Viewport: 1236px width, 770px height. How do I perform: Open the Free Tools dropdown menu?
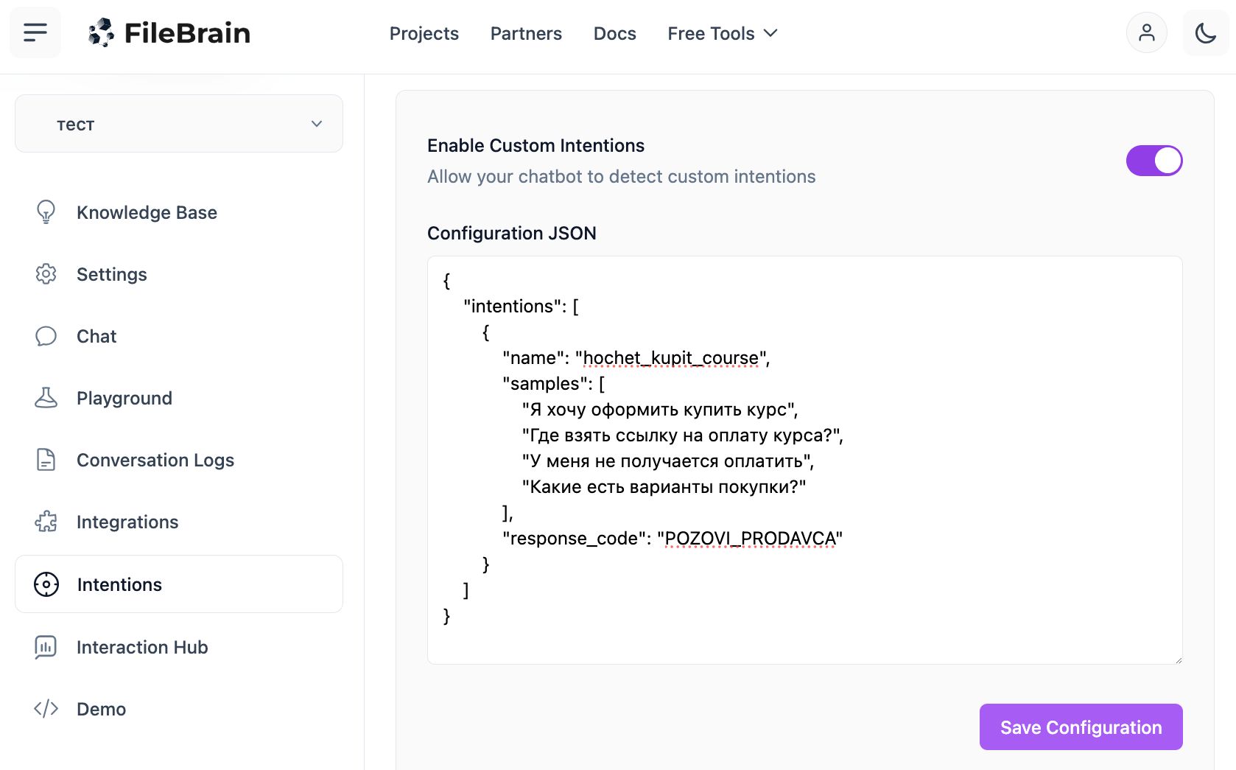tap(722, 34)
